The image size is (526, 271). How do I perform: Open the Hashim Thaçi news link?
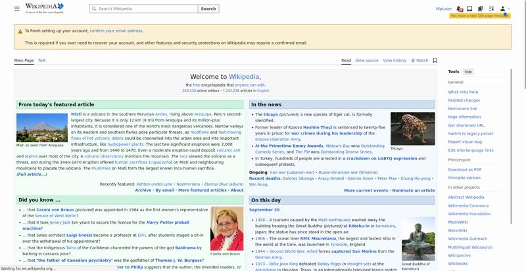pos(318,127)
